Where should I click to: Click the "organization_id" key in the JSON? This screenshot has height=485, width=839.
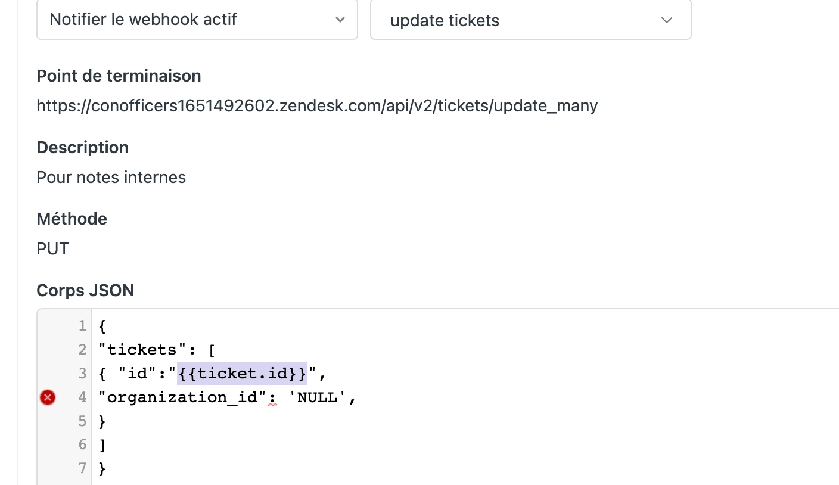pyautogui.click(x=182, y=397)
